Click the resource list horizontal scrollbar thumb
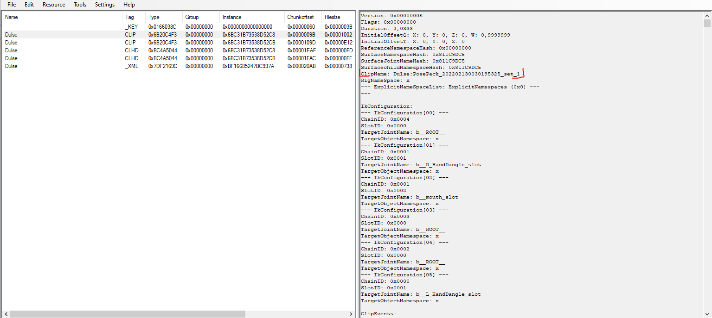Screen dimensions: 712x318 coord(128,314)
